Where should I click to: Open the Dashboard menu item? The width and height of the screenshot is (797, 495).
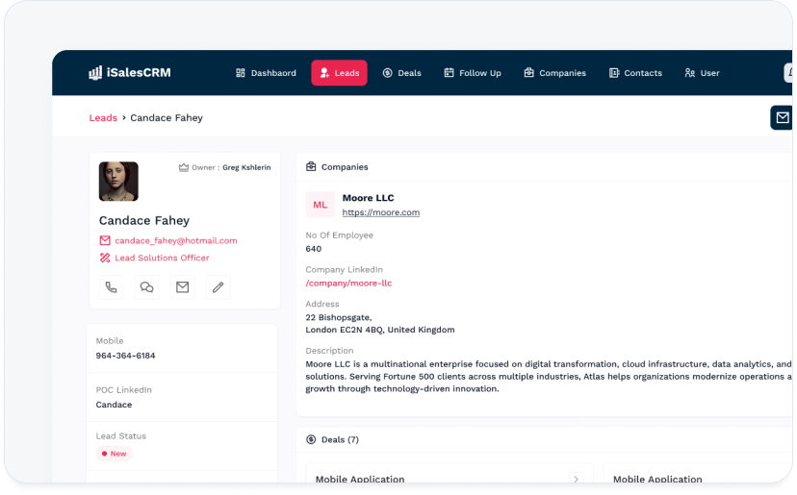point(266,73)
